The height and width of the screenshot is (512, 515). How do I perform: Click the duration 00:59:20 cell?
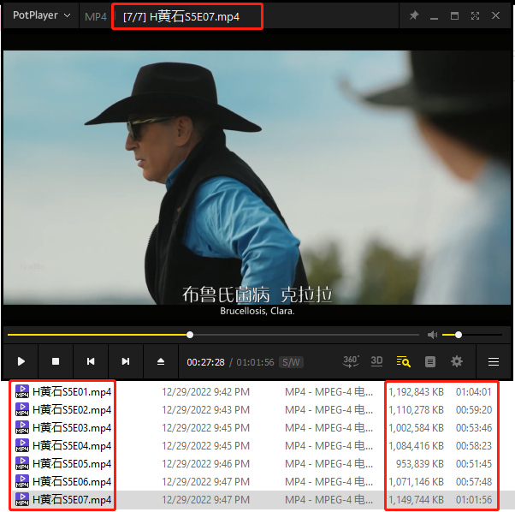click(474, 410)
